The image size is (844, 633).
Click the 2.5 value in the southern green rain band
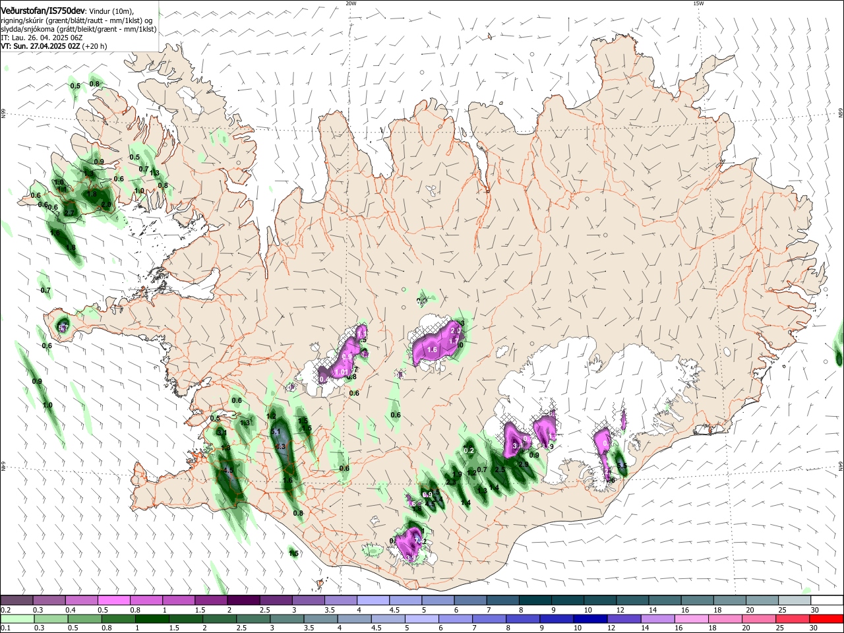pos(500,469)
